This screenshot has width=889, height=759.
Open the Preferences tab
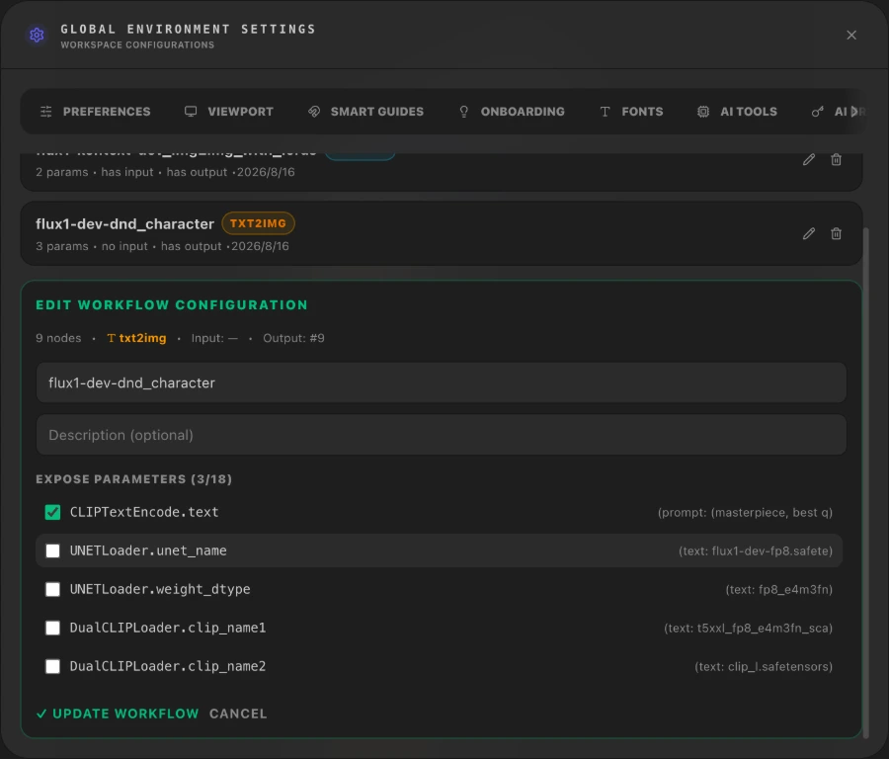(x=95, y=112)
